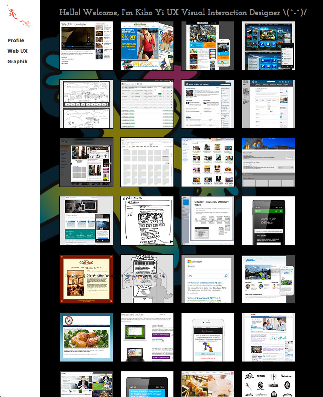The height and width of the screenshot is (397, 323).
Task: Open the women's swim sale thumbnail
Action: click(x=147, y=46)
